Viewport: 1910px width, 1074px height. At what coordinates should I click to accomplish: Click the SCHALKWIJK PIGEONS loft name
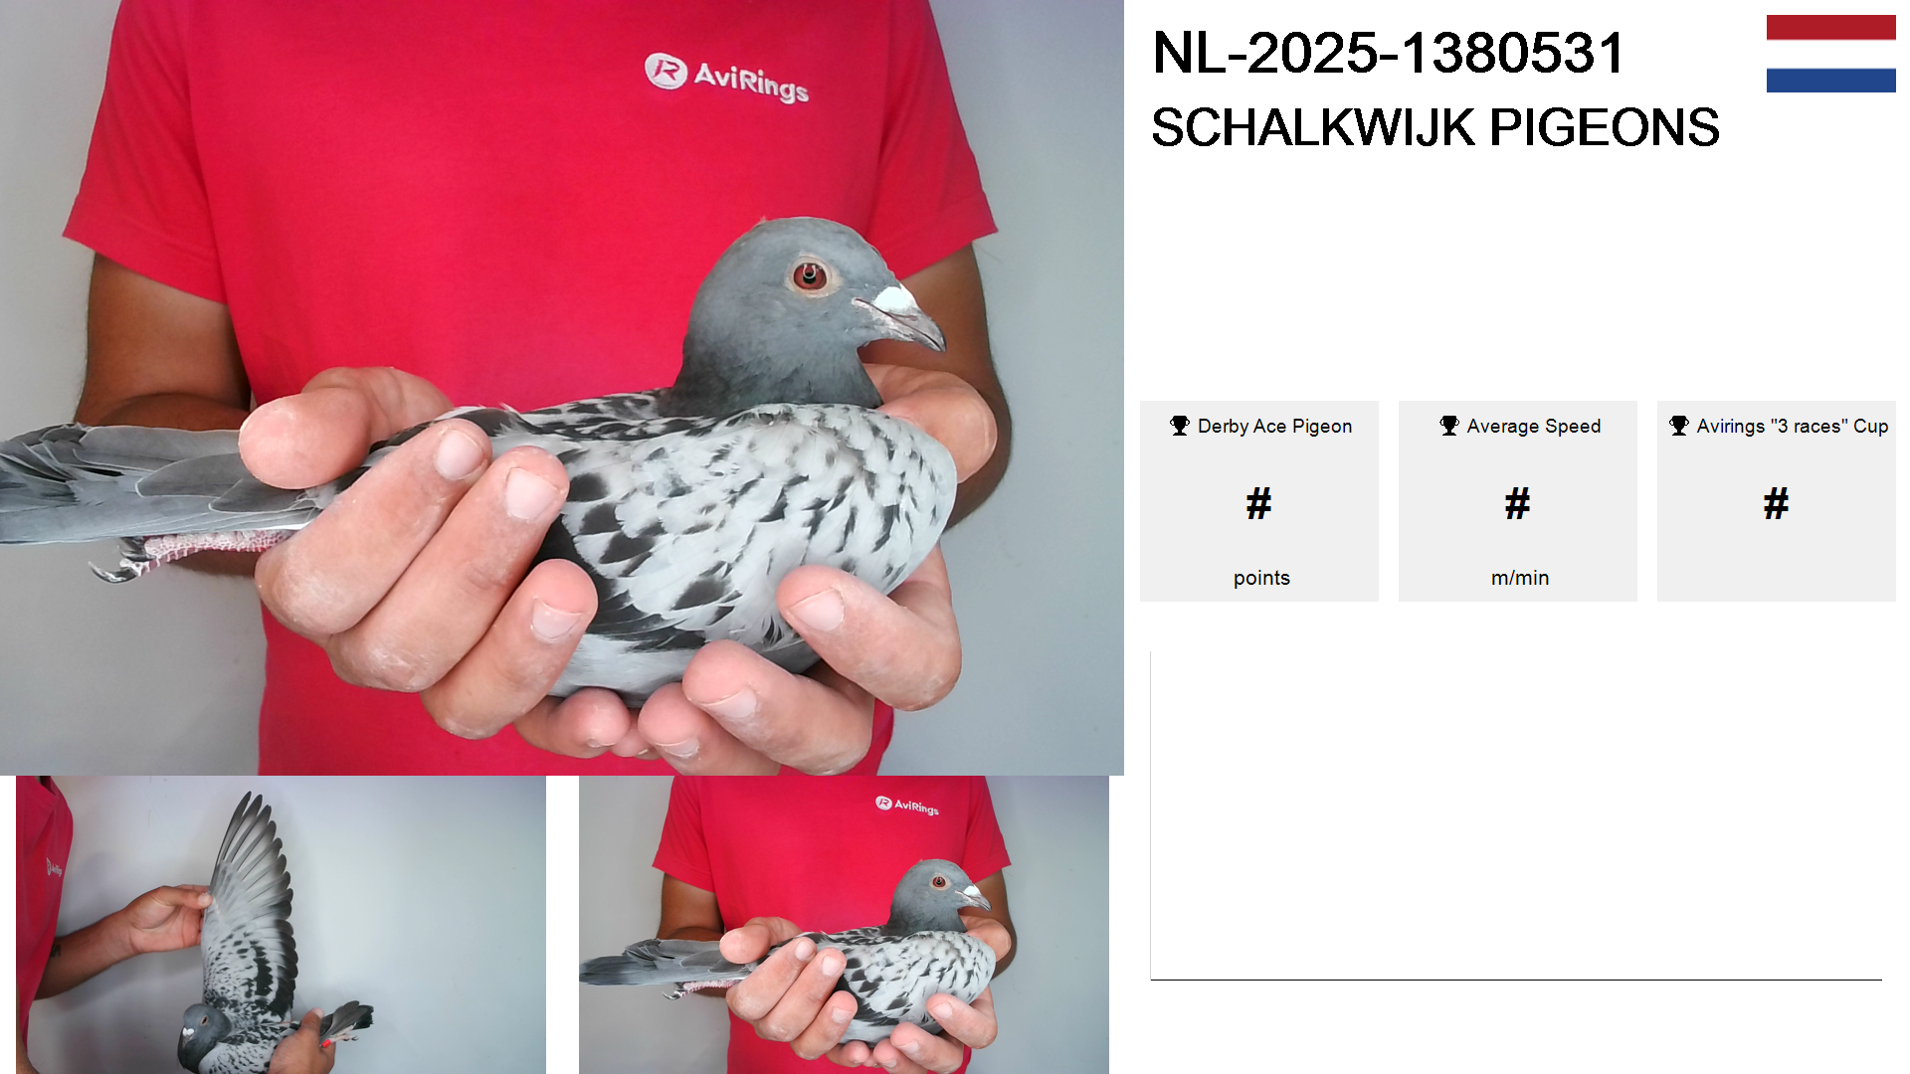[x=1435, y=127]
